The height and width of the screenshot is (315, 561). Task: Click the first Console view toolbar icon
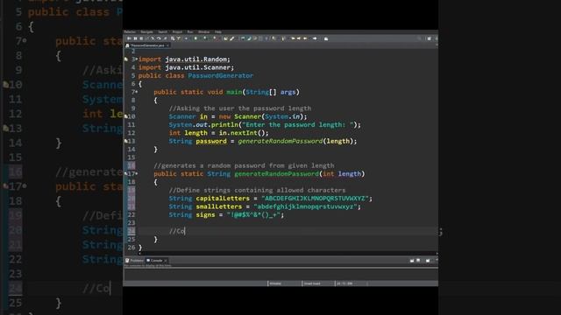click(x=412, y=261)
